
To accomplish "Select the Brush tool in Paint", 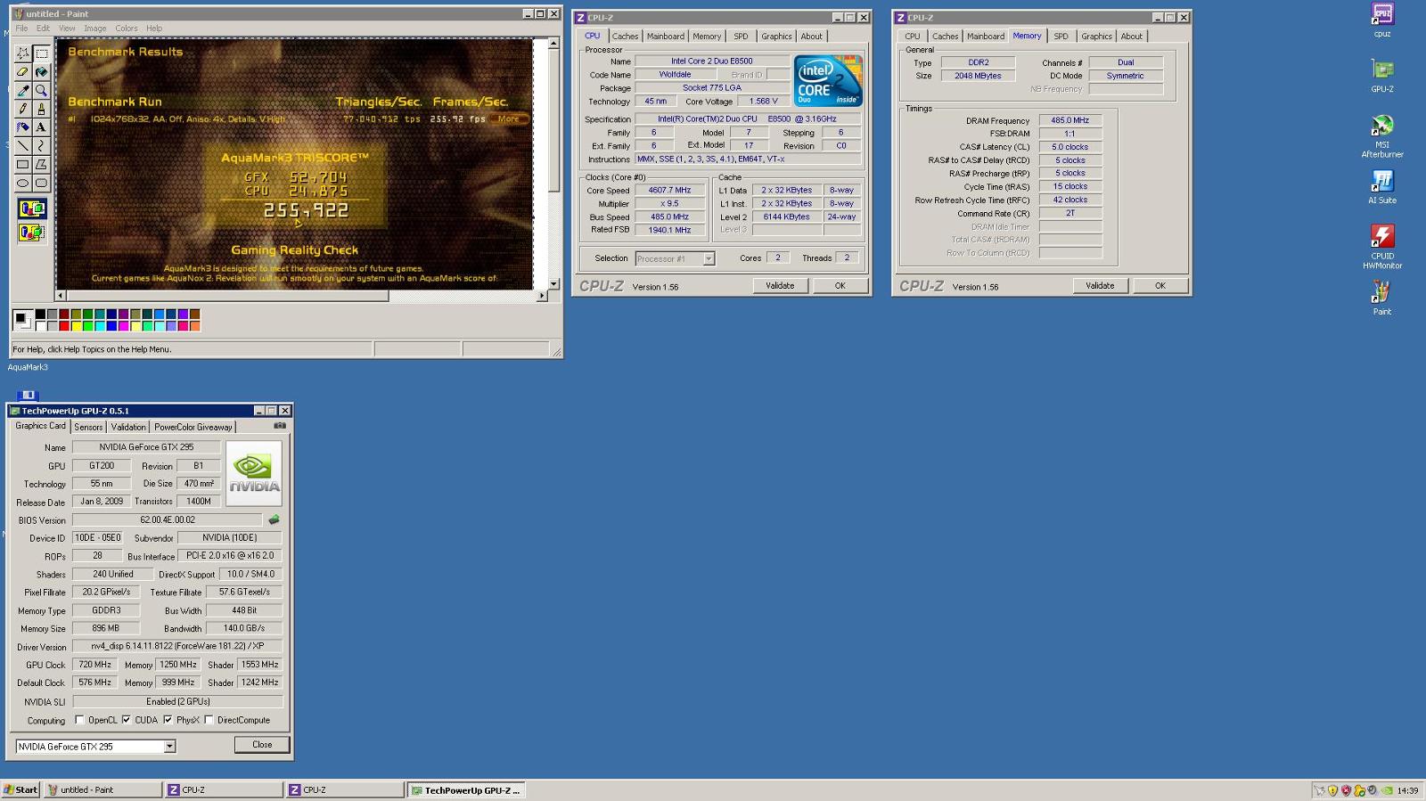I will [41, 109].
